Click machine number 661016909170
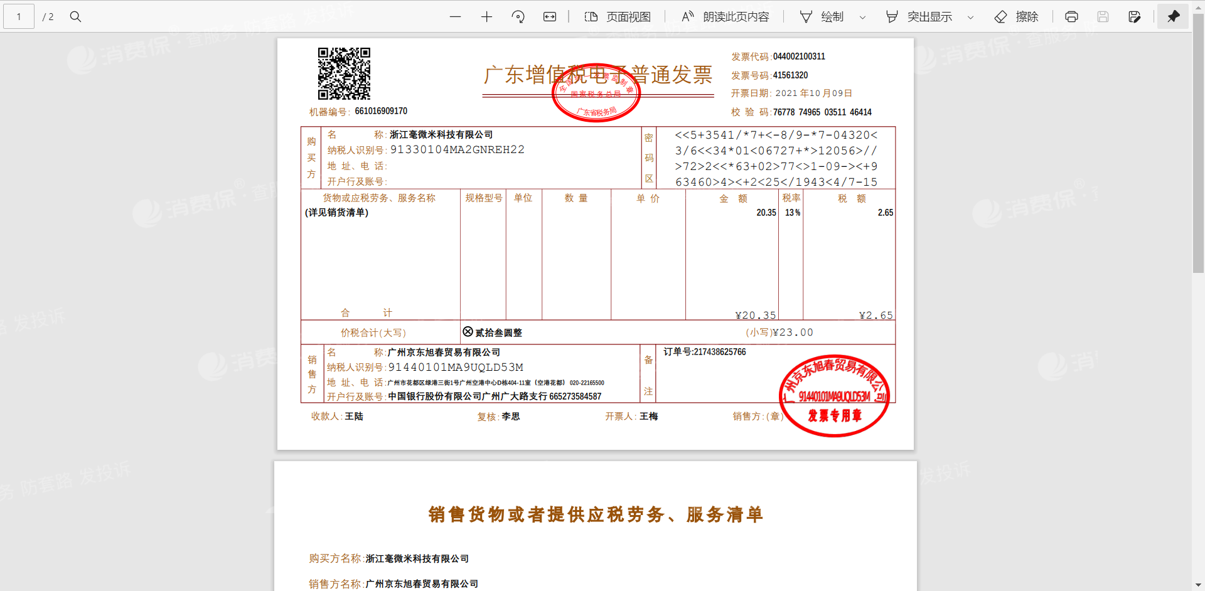1205x591 pixels. [x=381, y=111]
